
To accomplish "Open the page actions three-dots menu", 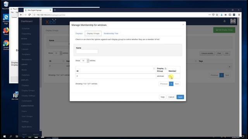I will pyautogui.click(x=210, y=15).
